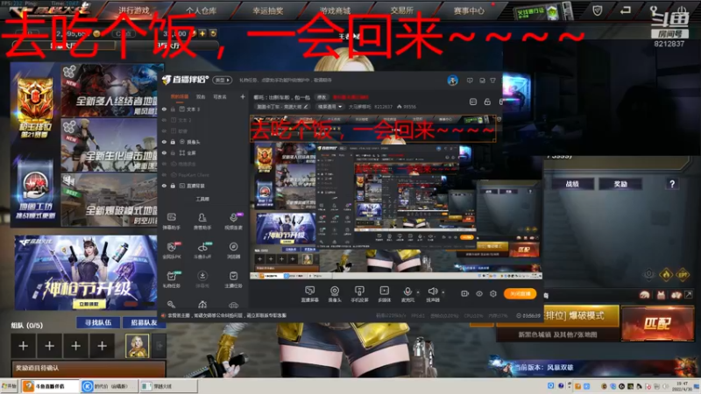Toggle visibility of 摄像头 layer
This screenshot has height=394, width=701.
(x=164, y=142)
